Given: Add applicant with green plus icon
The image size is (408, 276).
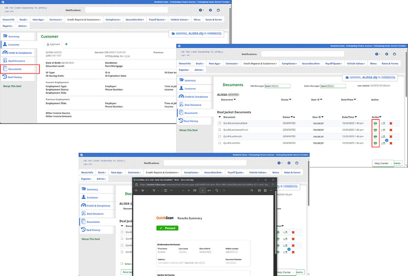Looking at the screenshot, I should pos(66,44).
